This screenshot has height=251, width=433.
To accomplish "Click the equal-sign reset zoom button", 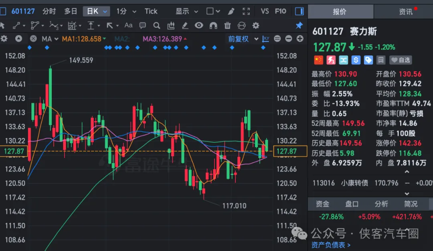I will (x=277, y=38).
